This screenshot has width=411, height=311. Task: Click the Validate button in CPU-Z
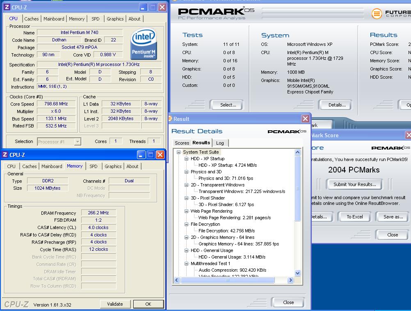(115, 304)
